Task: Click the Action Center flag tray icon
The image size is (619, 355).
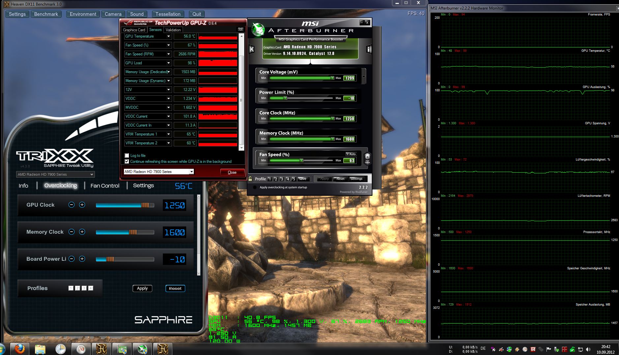Action: (549, 349)
